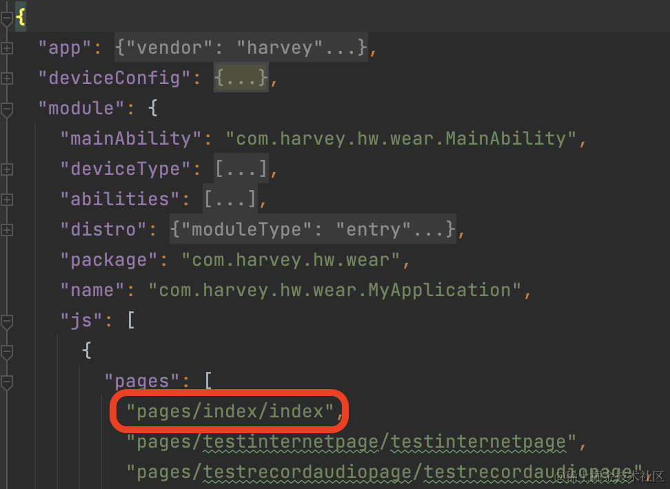
Task: Collapse the "module" object fold marker
Action: (x=6, y=110)
